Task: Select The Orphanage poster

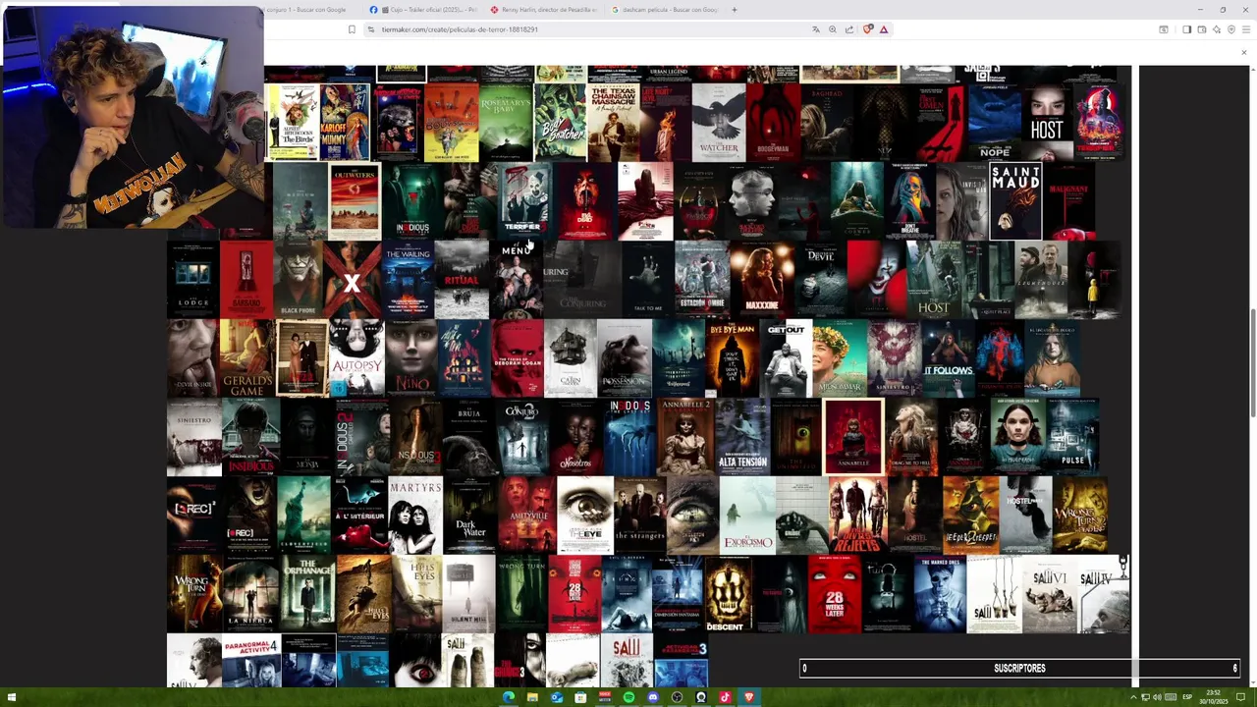Action: (307, 594)
